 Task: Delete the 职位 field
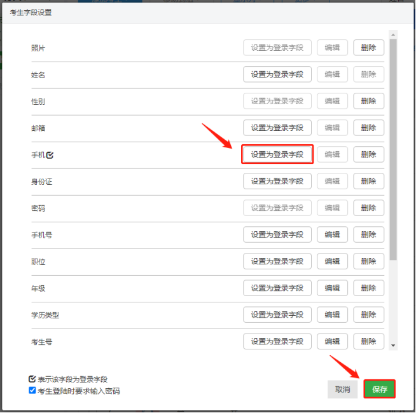click(368, 261)
